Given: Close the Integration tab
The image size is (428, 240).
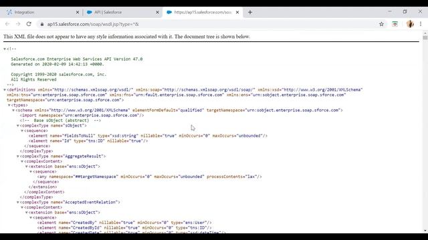Looking at the screenshot, I should [x=78, y=12].
